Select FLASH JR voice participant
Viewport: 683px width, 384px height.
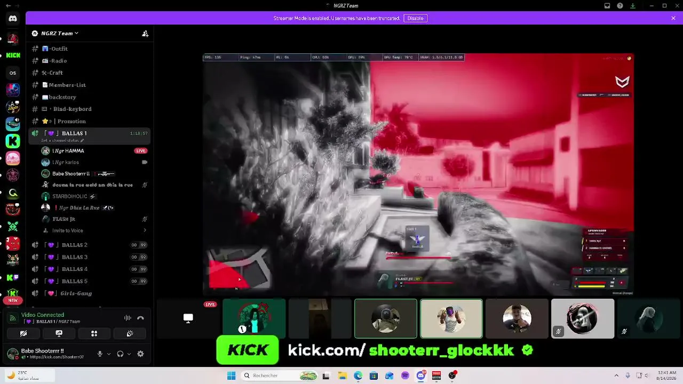coord(95,219)
